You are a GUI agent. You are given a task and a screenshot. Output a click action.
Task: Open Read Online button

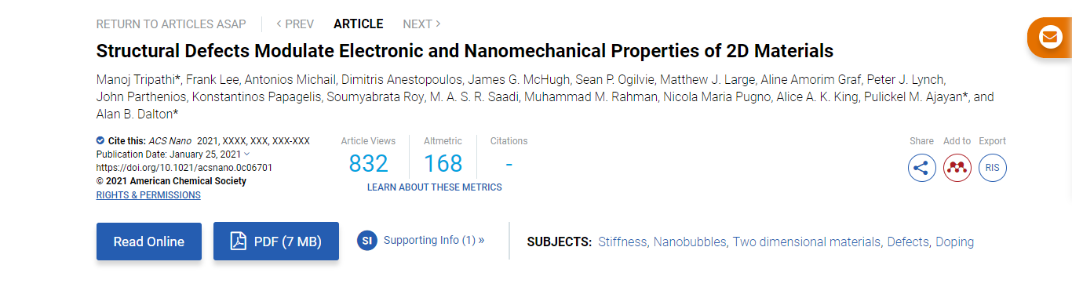click(149, 242)
